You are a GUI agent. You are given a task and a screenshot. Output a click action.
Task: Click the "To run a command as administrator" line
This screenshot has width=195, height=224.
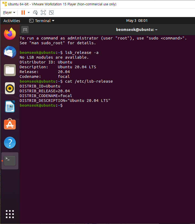[x=103, y=38]
